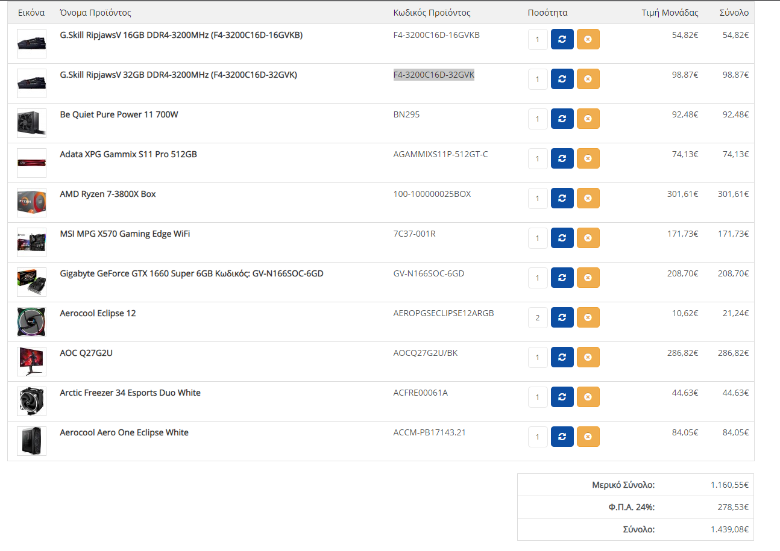Viewport: 780px width, 551px height.
Task: Open Aerocool Eclipse 12 product link
Action: (x=98, y=313)
